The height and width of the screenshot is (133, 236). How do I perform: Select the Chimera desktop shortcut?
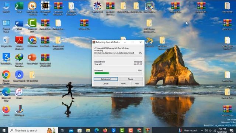pyautogui.click(x=149, y=42)
